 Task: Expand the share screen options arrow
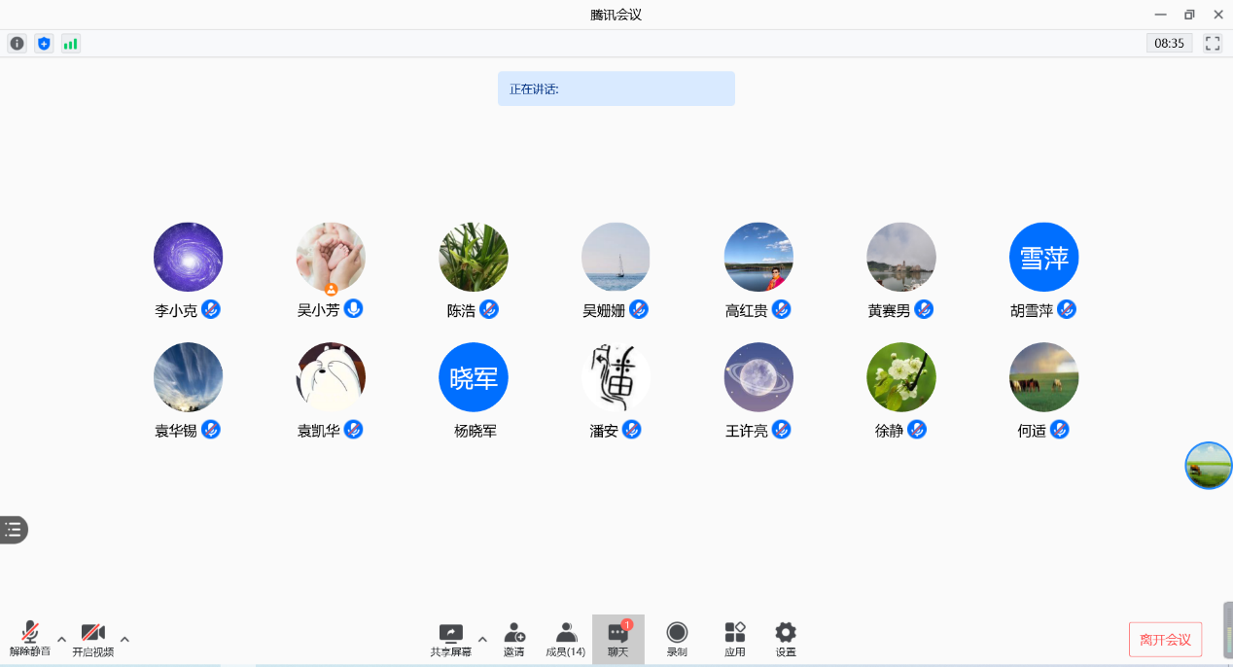coord(482,639)
